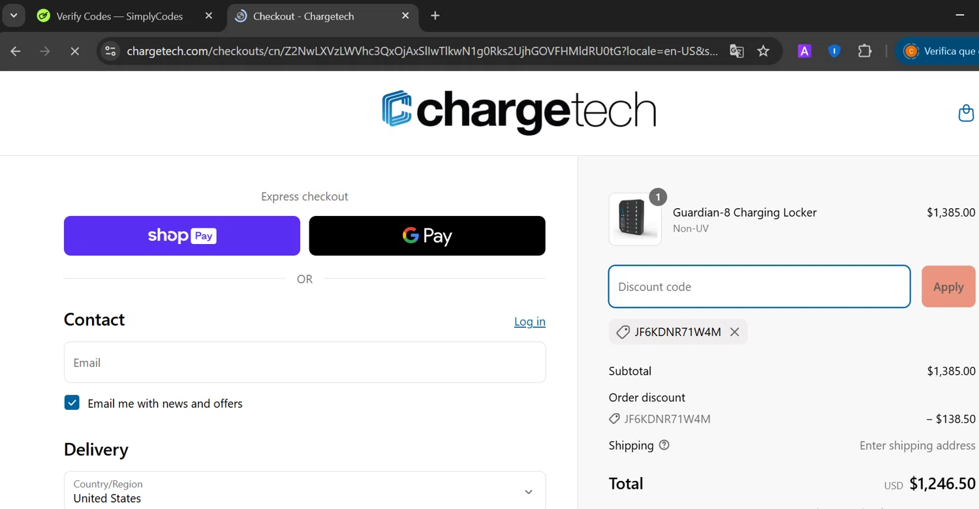Screen dimensions: 979x509
Task: View site information icon in address bar
Action: 110,51
